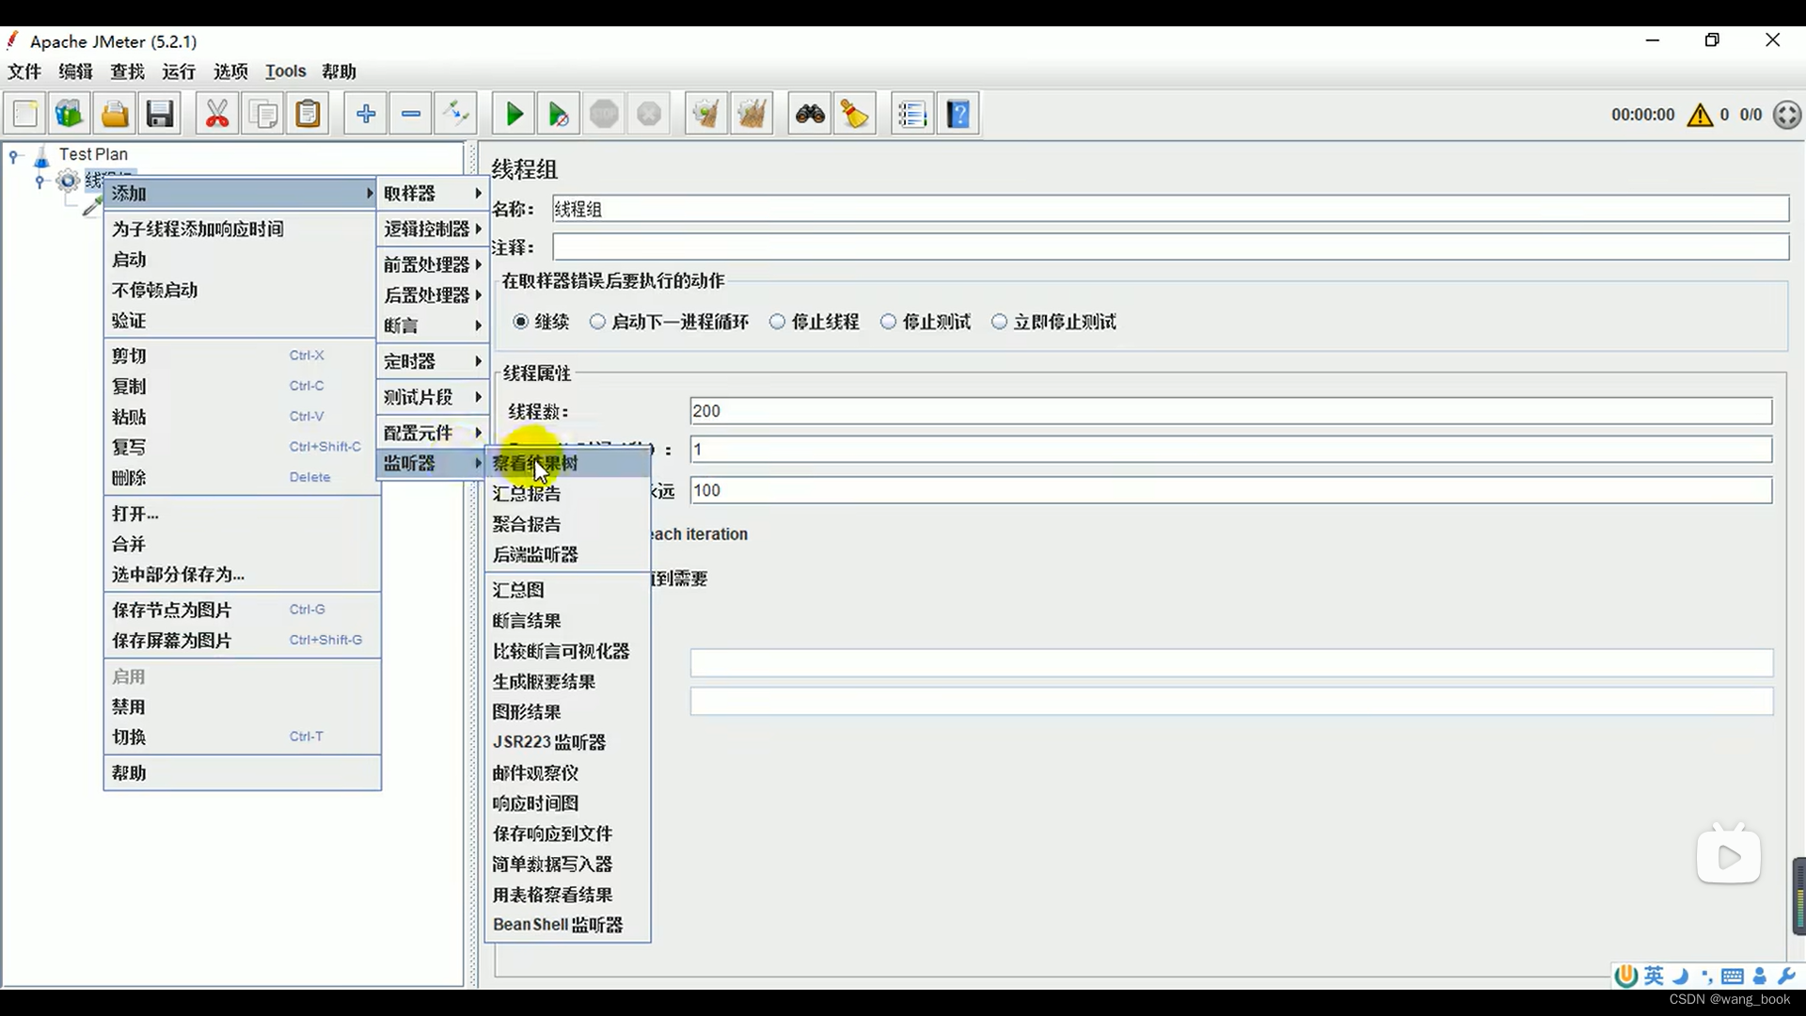This screenshot has width=1806, height=1016.
Task: Open the Tools menu
Action: tap(285, 71)
